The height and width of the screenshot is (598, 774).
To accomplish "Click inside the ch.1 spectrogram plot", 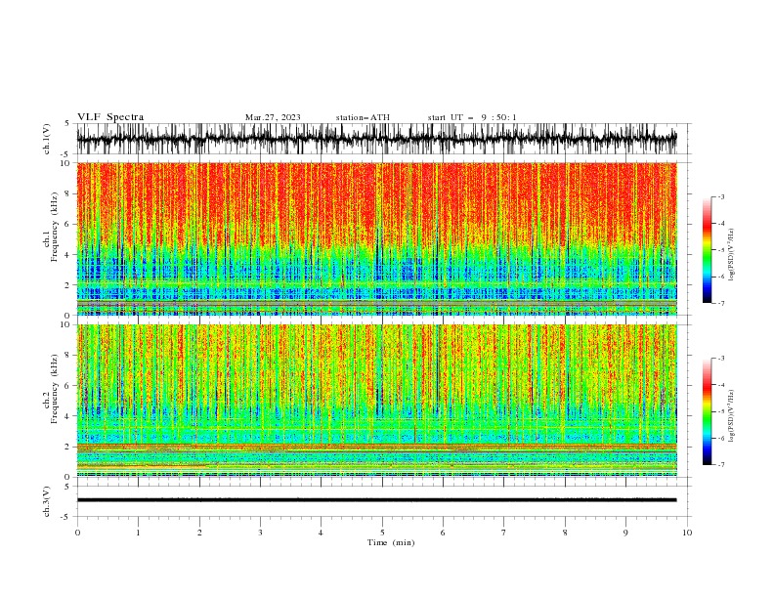I will click(376, 238).
